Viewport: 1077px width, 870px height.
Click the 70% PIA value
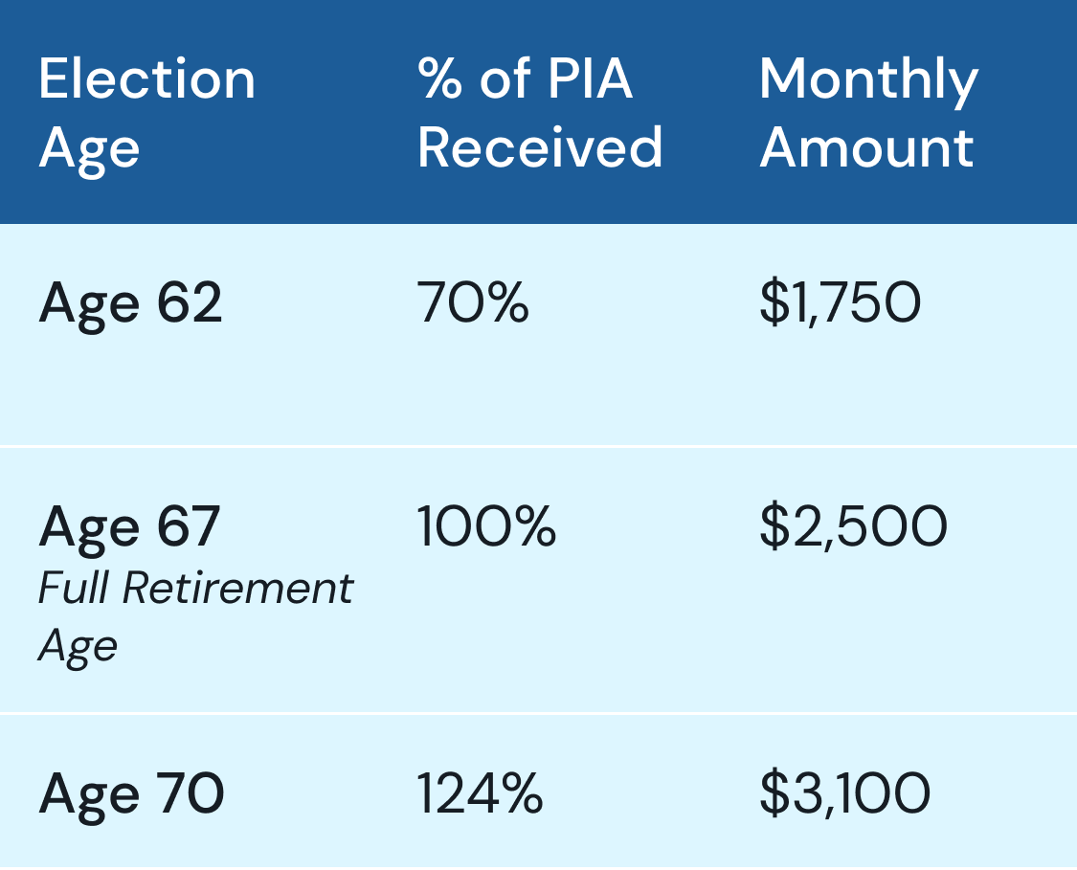tap(473, 302)
